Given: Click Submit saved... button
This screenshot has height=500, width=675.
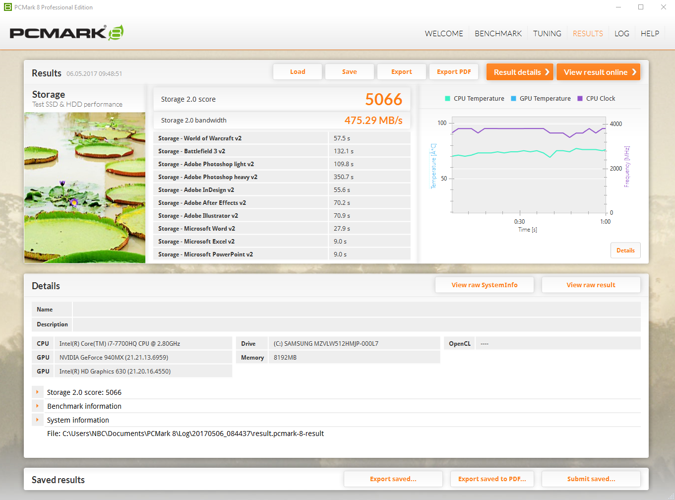Looking at the screenshot, I should click(x=591, y=479).
